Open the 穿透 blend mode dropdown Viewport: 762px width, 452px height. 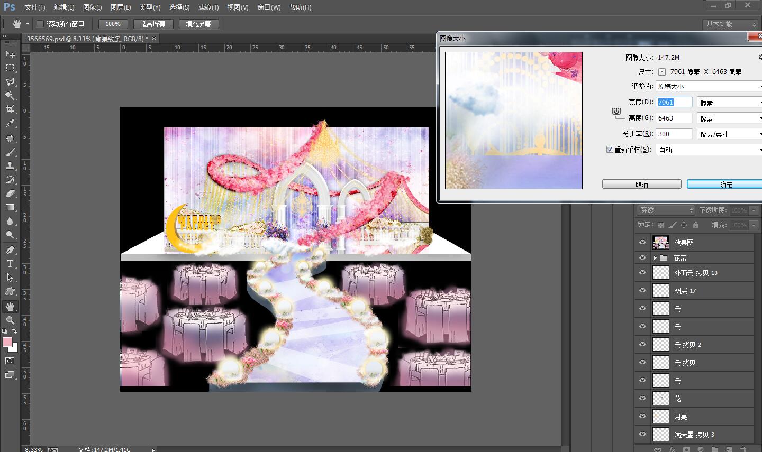(666, 210)
